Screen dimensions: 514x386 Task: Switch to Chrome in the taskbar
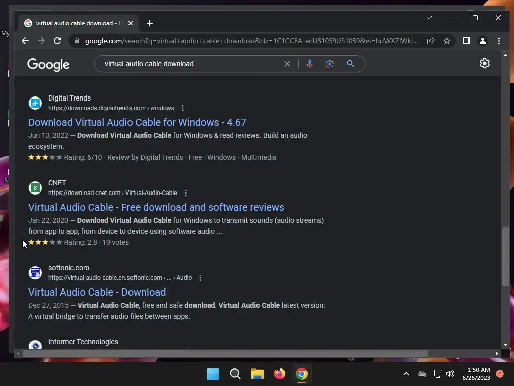[302, 374]
